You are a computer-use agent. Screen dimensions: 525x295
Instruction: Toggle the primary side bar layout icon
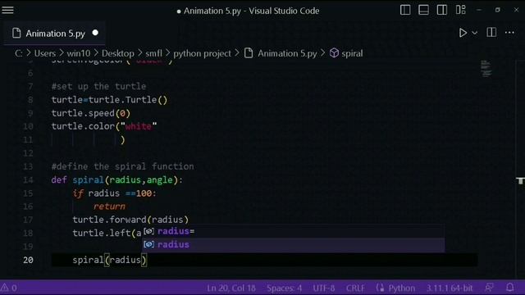[x=405, y=10]
